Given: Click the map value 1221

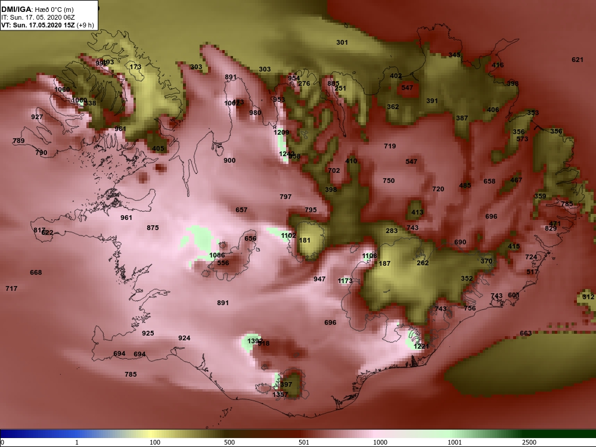Looking at the screenshot, I should 421,346.
